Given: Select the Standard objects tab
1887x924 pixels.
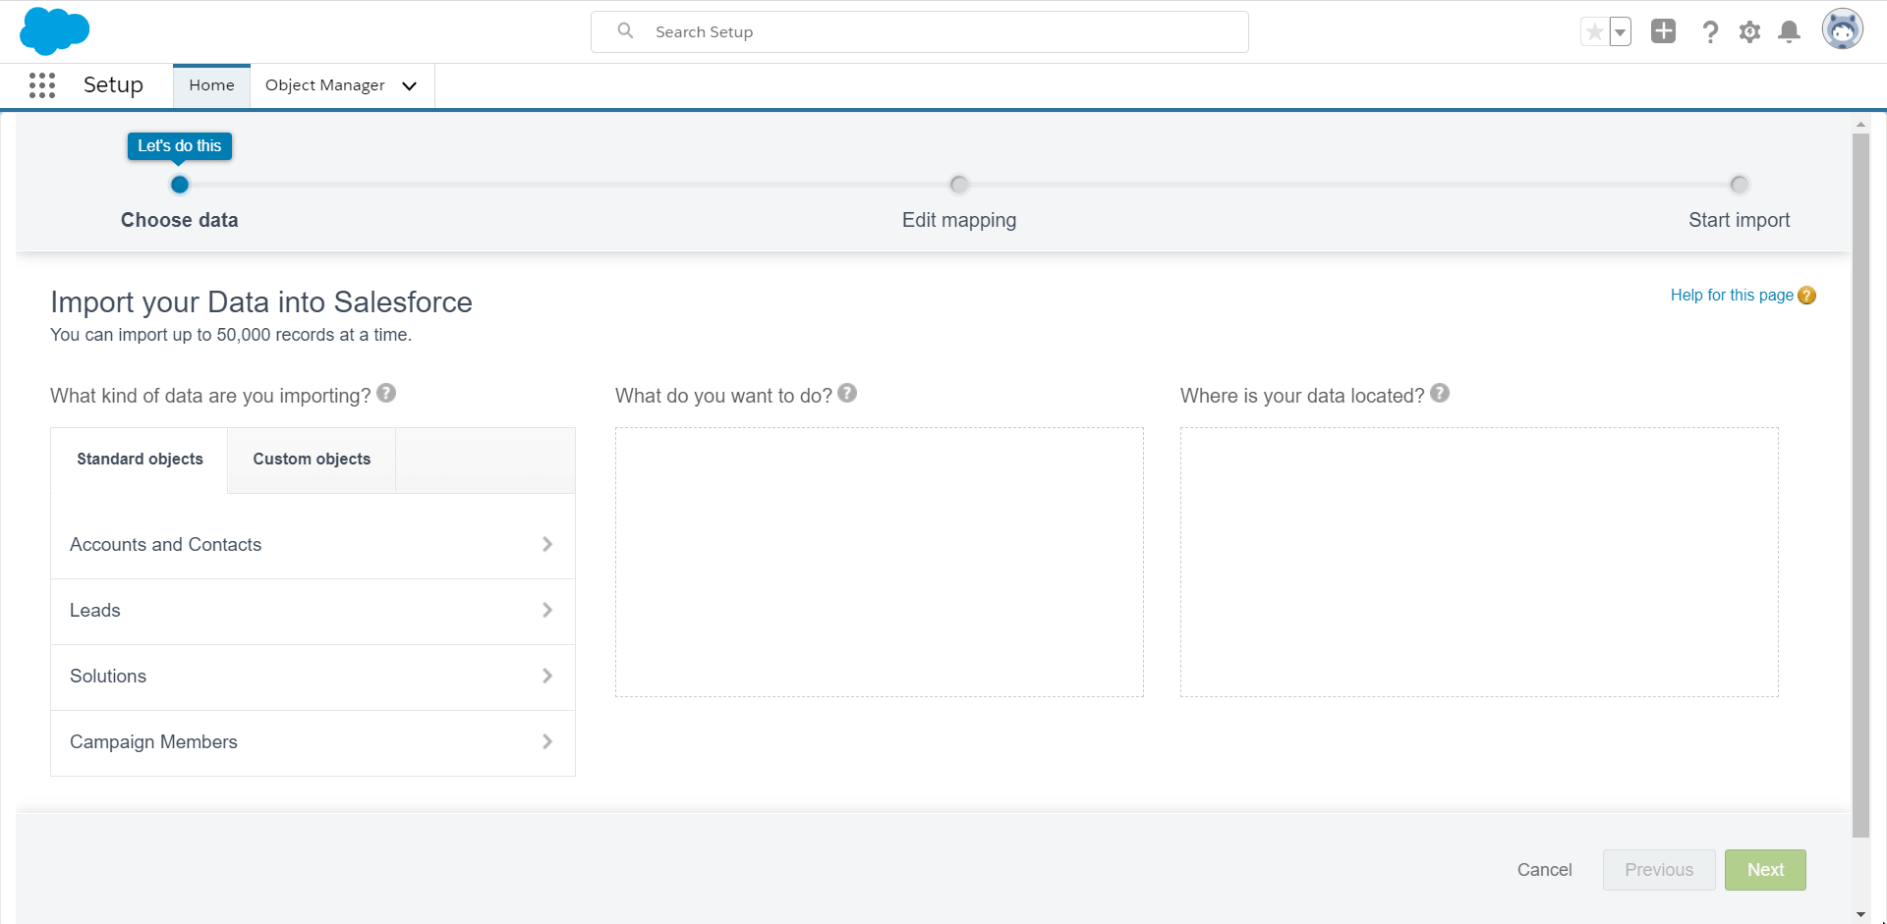Looking at the screenshot, I should click(140, 460).
